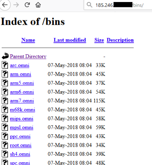Click the date in the ppc.omni row

click(70, 136)
